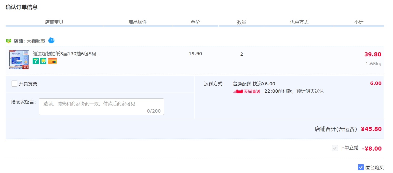
Task: Open the blue Wangwang chat icon
Action: 51,40
